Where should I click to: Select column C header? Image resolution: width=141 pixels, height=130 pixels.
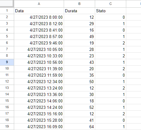(x=111, y=4)
